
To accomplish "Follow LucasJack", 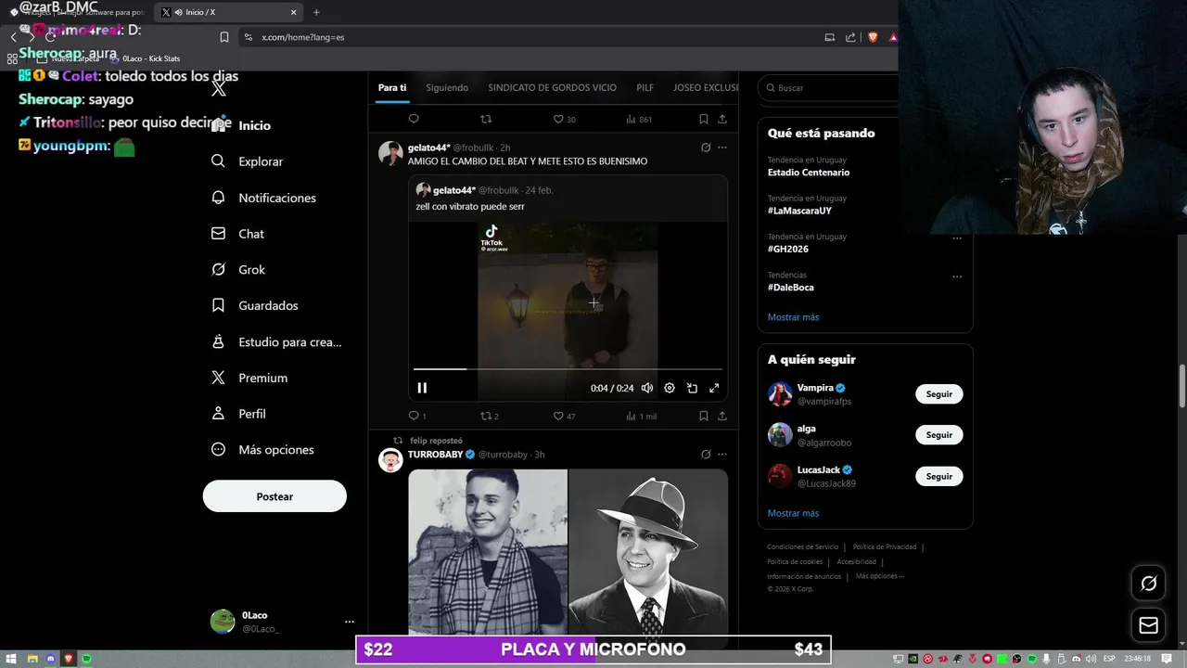I will (938, 476).
